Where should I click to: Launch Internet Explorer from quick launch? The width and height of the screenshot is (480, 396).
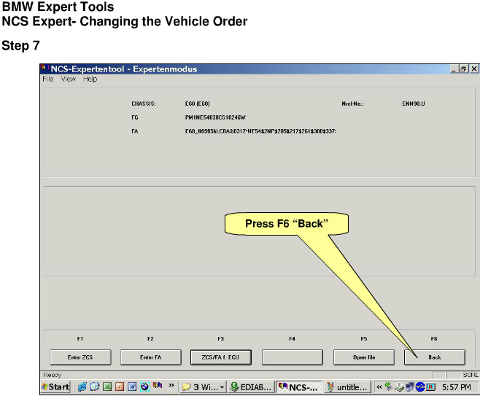[82, 387]
